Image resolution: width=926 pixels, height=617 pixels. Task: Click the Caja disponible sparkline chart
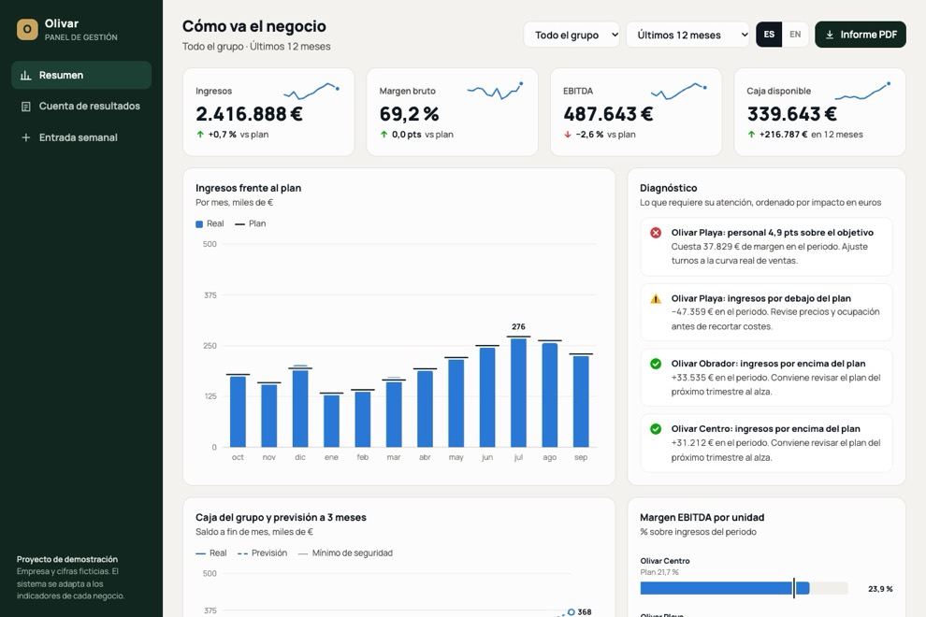862,91
